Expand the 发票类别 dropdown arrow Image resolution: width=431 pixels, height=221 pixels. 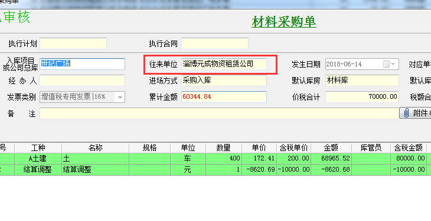click(120, 97)
